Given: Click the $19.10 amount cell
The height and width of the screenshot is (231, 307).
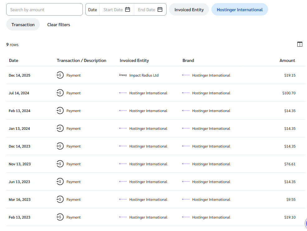Looking at the screenshot, I should click(x=290, y=217).
